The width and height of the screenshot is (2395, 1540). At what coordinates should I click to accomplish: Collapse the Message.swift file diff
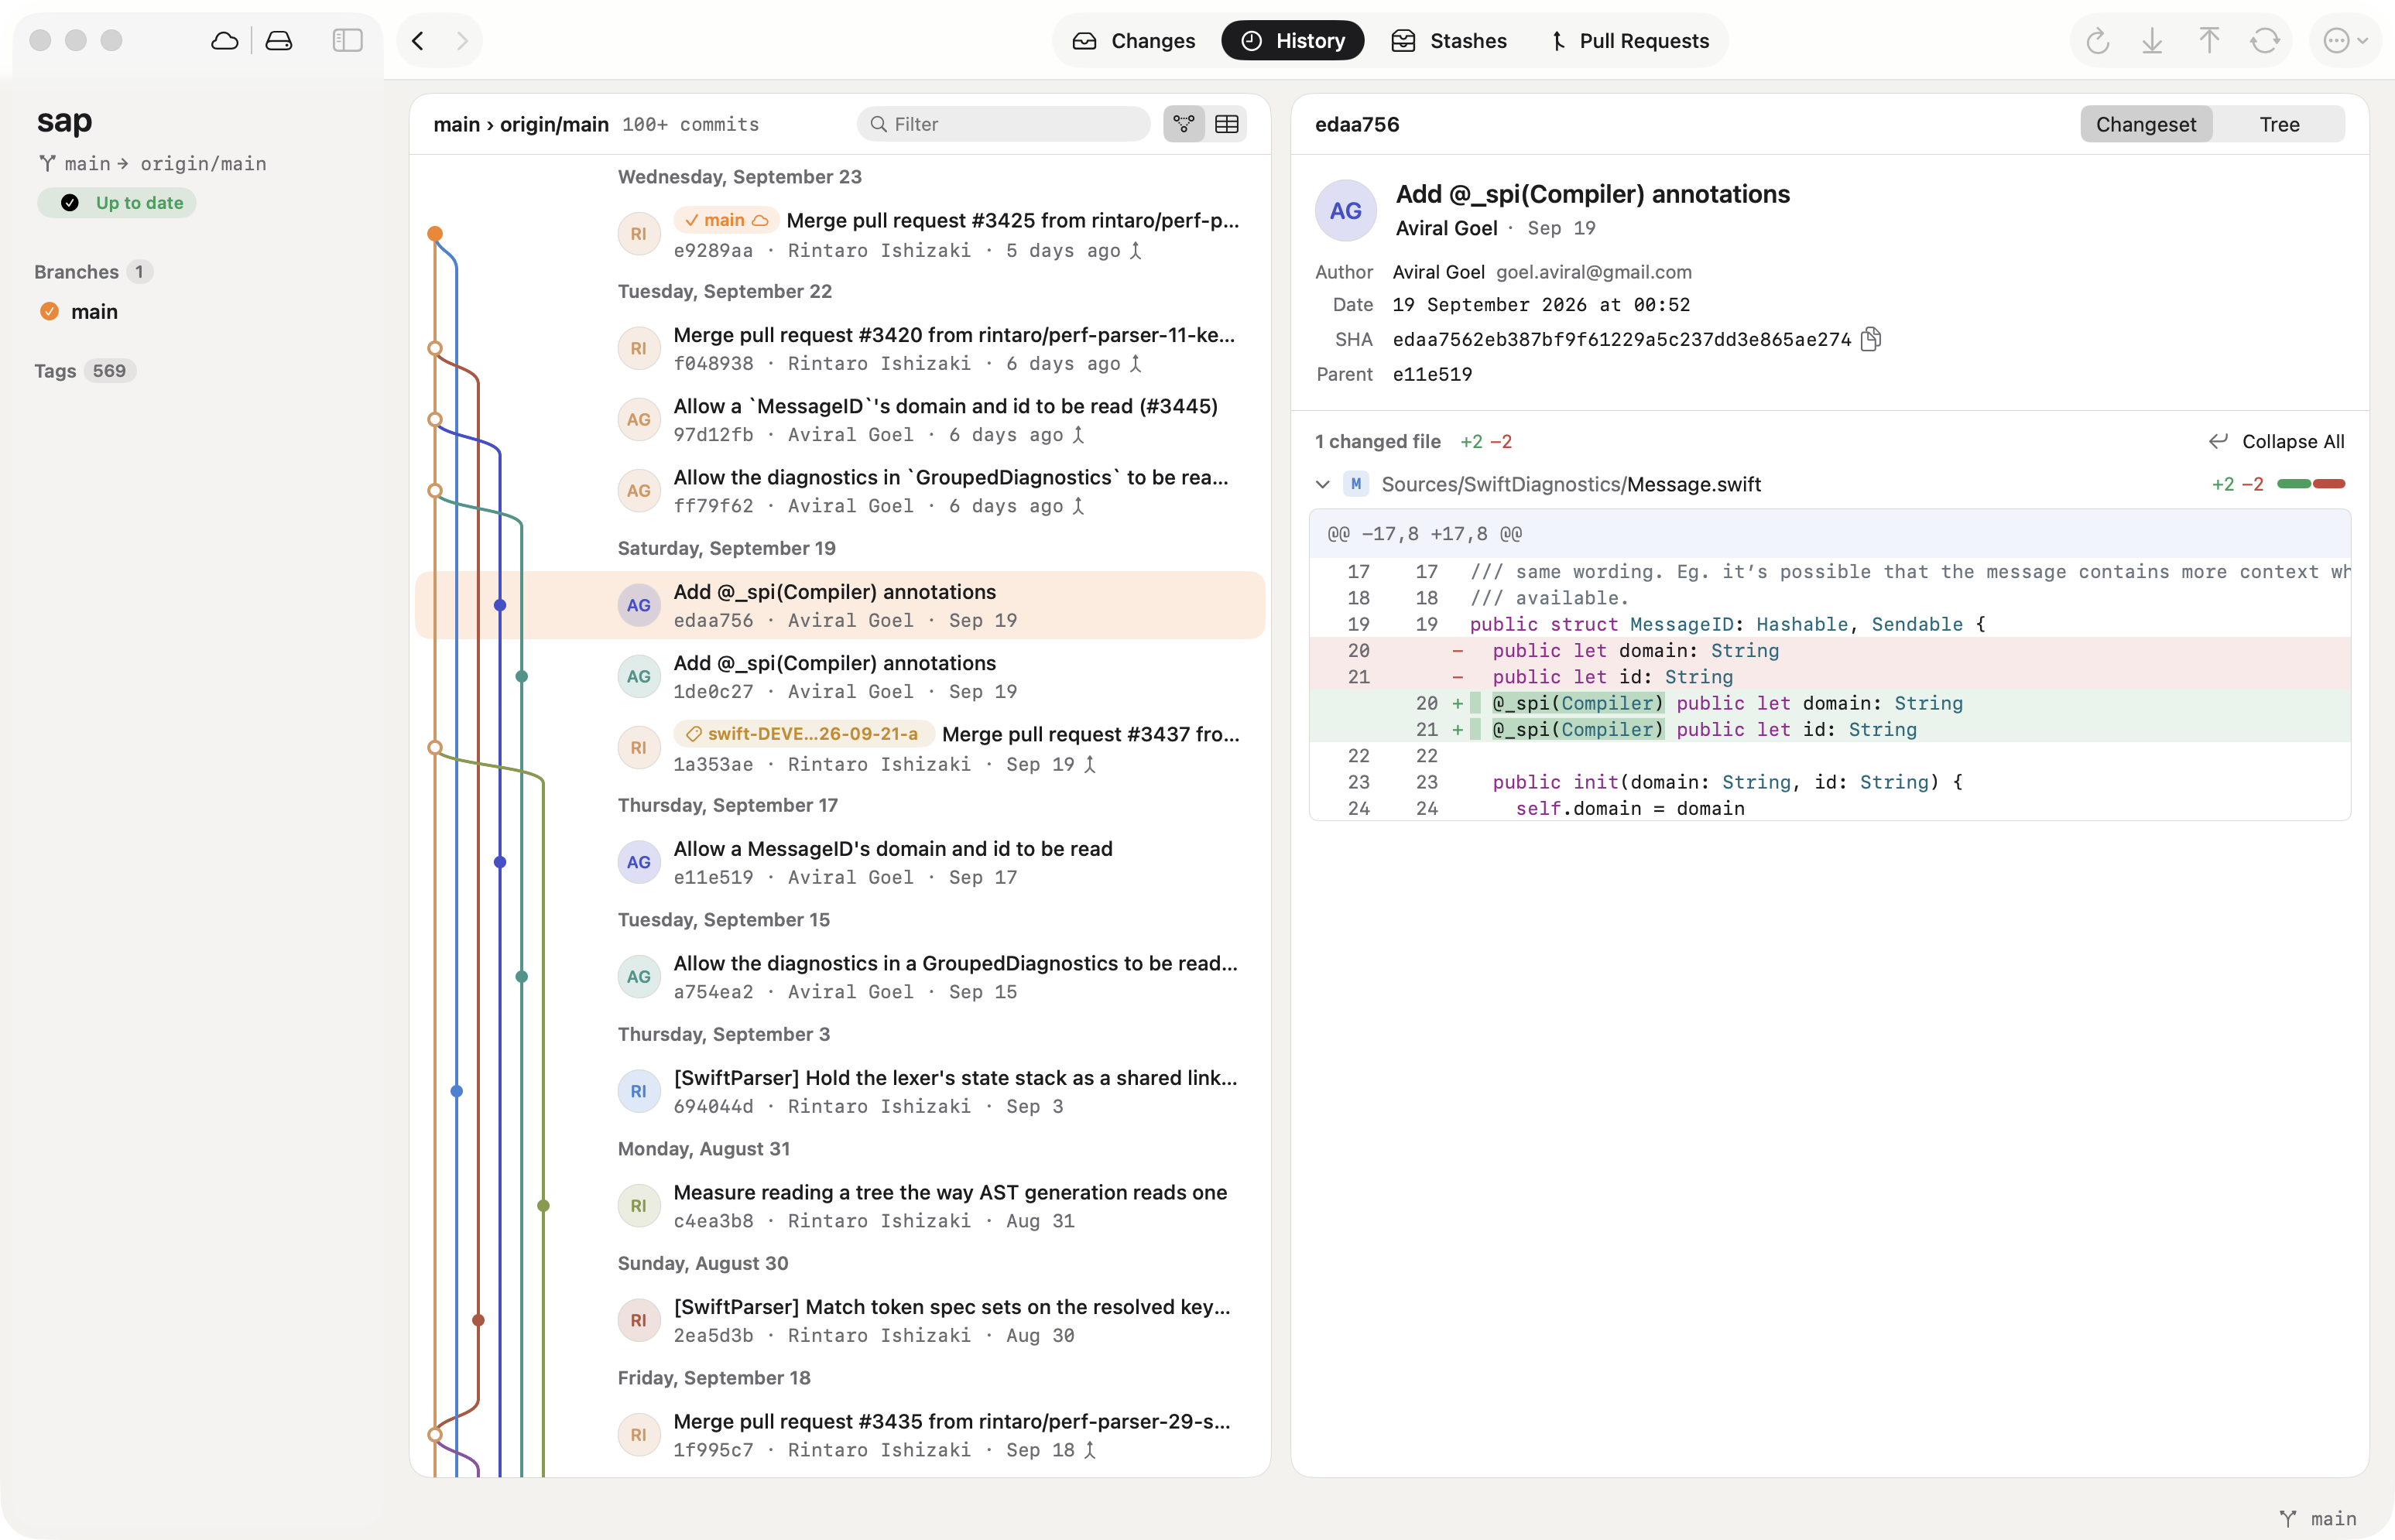tap(1322, 484)
